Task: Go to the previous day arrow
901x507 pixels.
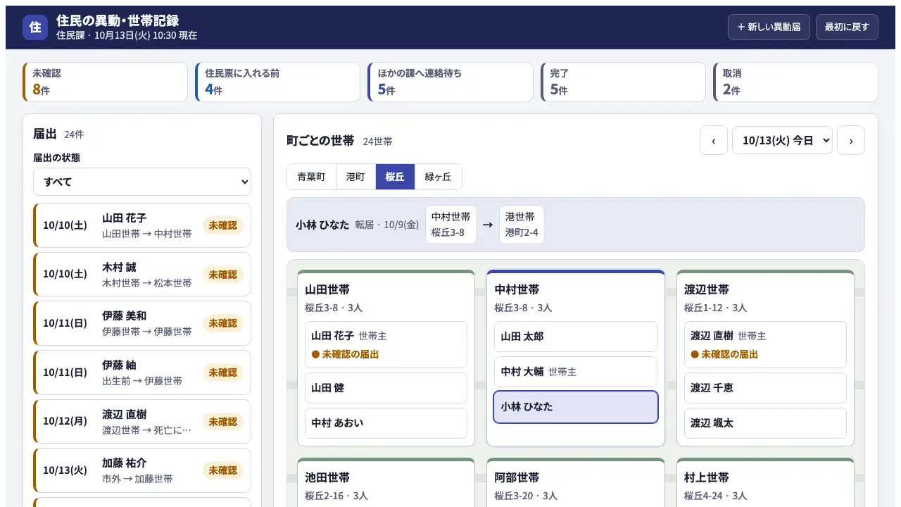Action: (713, 140)
